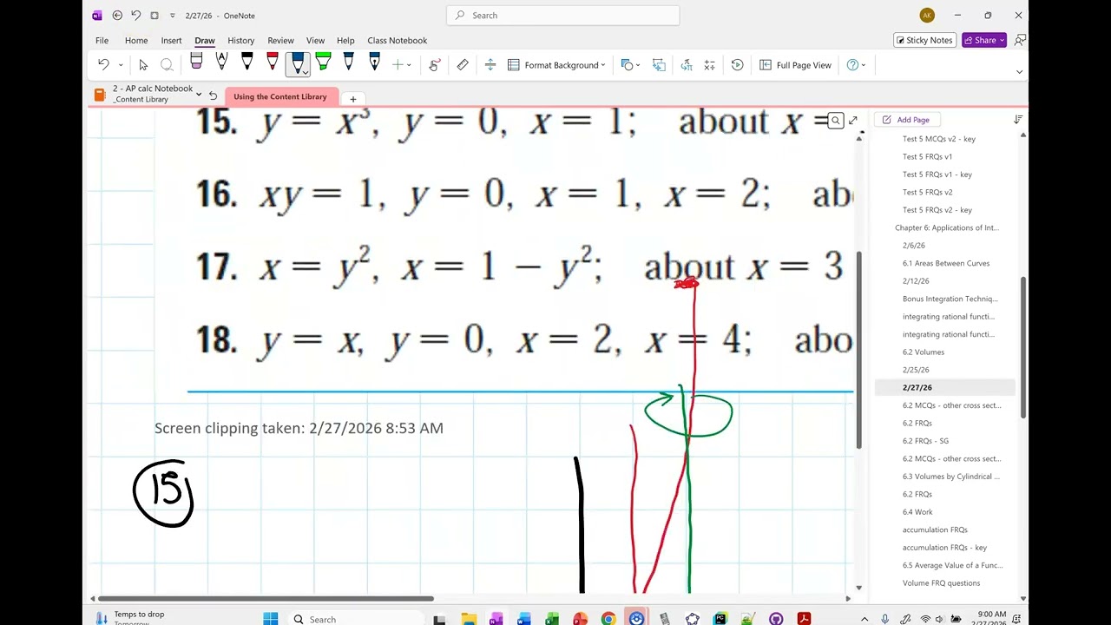Open the Windows Start menu
The height and width of the screenshot is (625, 1111).
pos(271,619)
